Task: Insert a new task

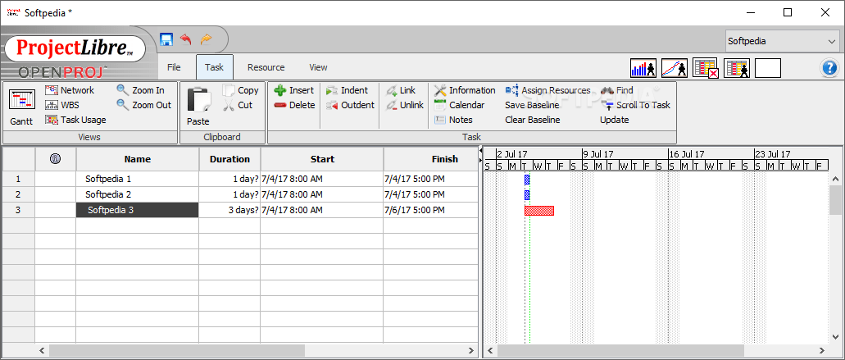Action: pyautogui.click(x=293, y=90)
